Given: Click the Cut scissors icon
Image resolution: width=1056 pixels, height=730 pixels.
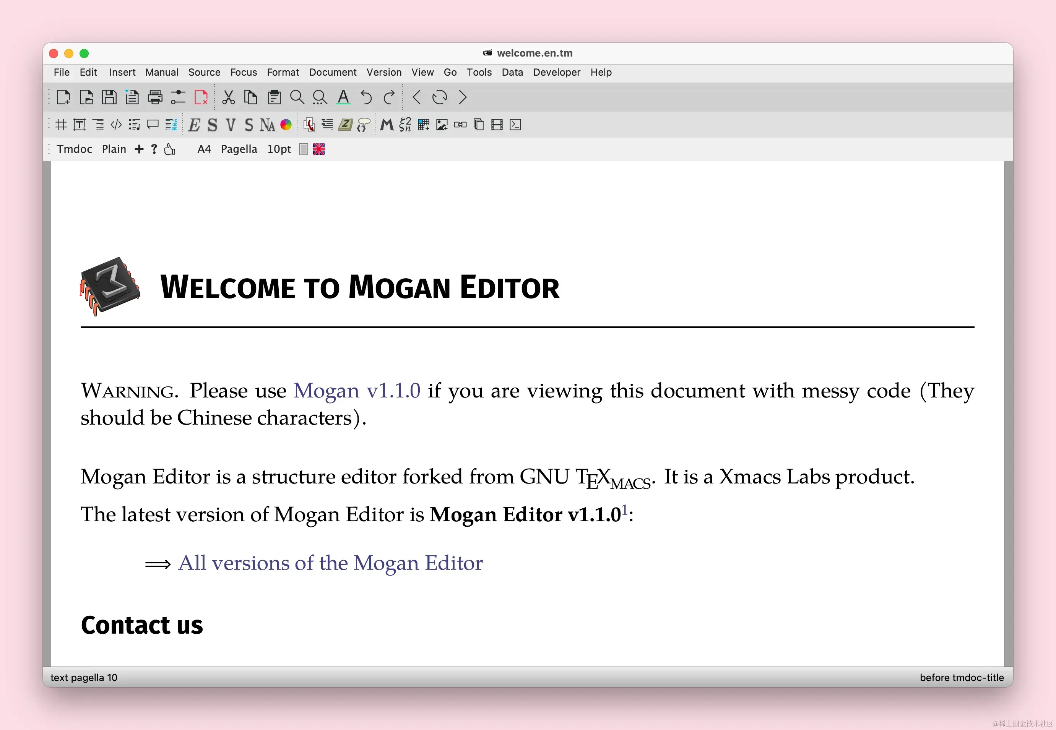Looking at the screenshot, I should coord(228,97).
